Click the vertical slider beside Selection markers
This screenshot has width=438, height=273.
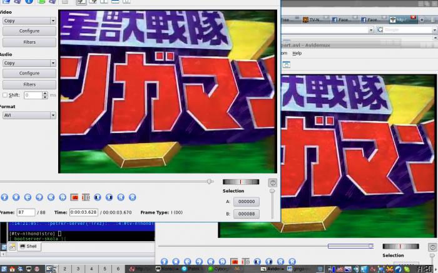272,204
